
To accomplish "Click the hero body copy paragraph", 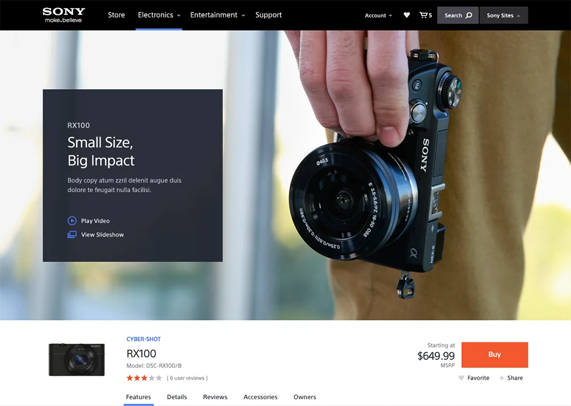I will pos(124,185).
